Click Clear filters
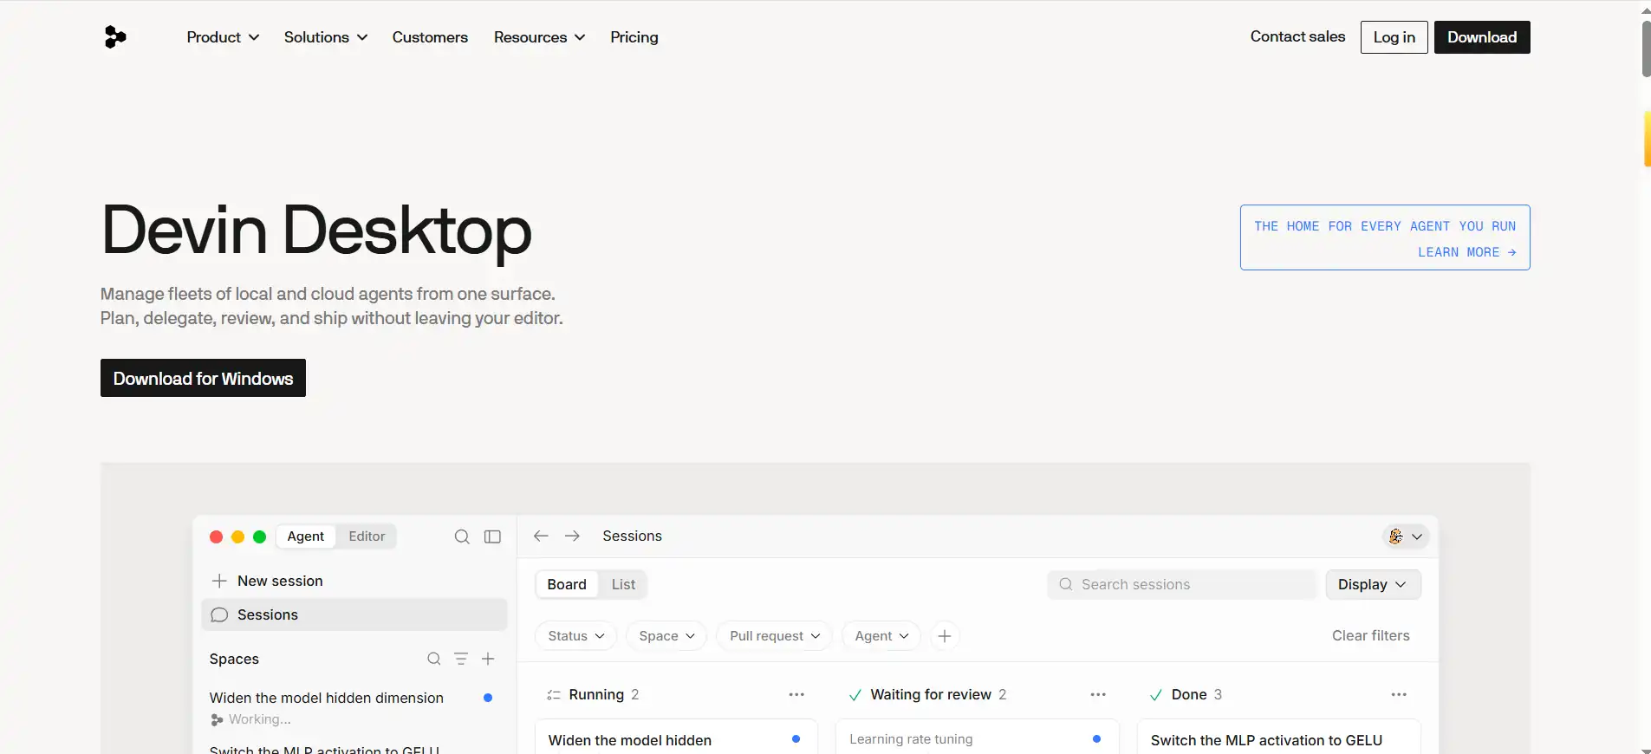 tap(1370, 635)
